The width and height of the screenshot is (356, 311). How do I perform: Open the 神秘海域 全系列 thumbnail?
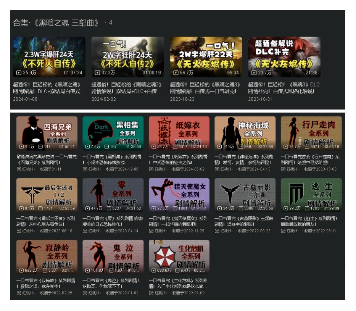pos(245,134)
